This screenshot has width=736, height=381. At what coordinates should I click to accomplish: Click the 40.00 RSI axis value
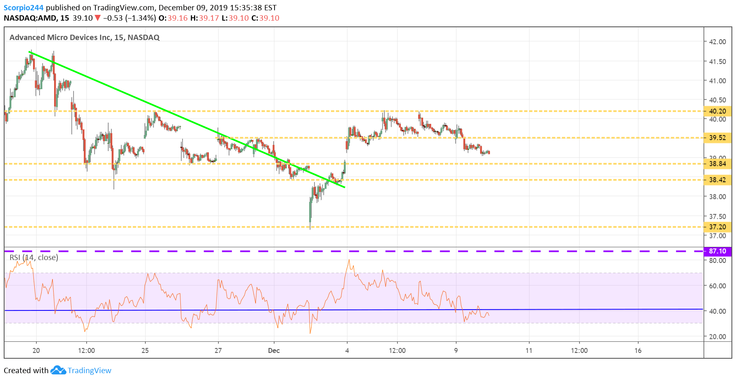pos(717,311)
